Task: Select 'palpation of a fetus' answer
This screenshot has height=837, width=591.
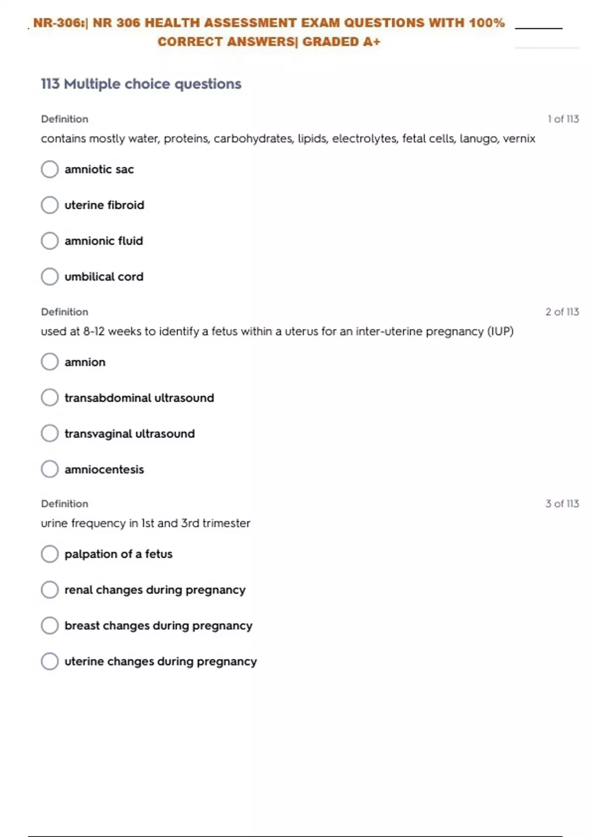Action: click(x=50, y=554)
